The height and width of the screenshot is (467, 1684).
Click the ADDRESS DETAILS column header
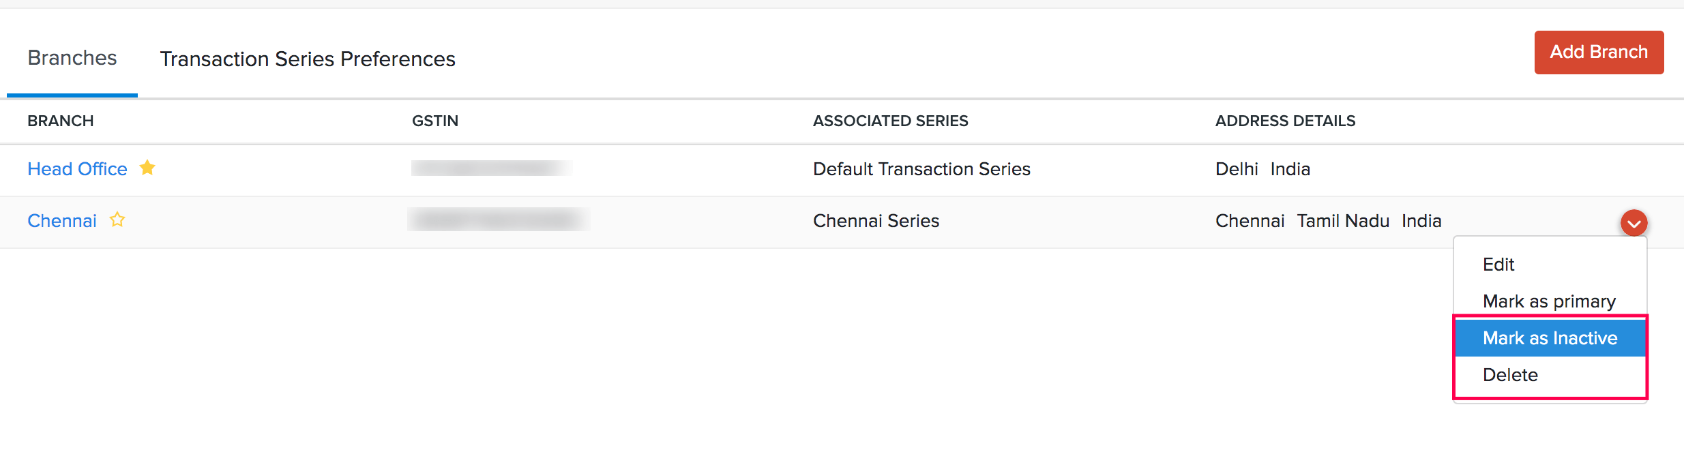click(1285, 121)
